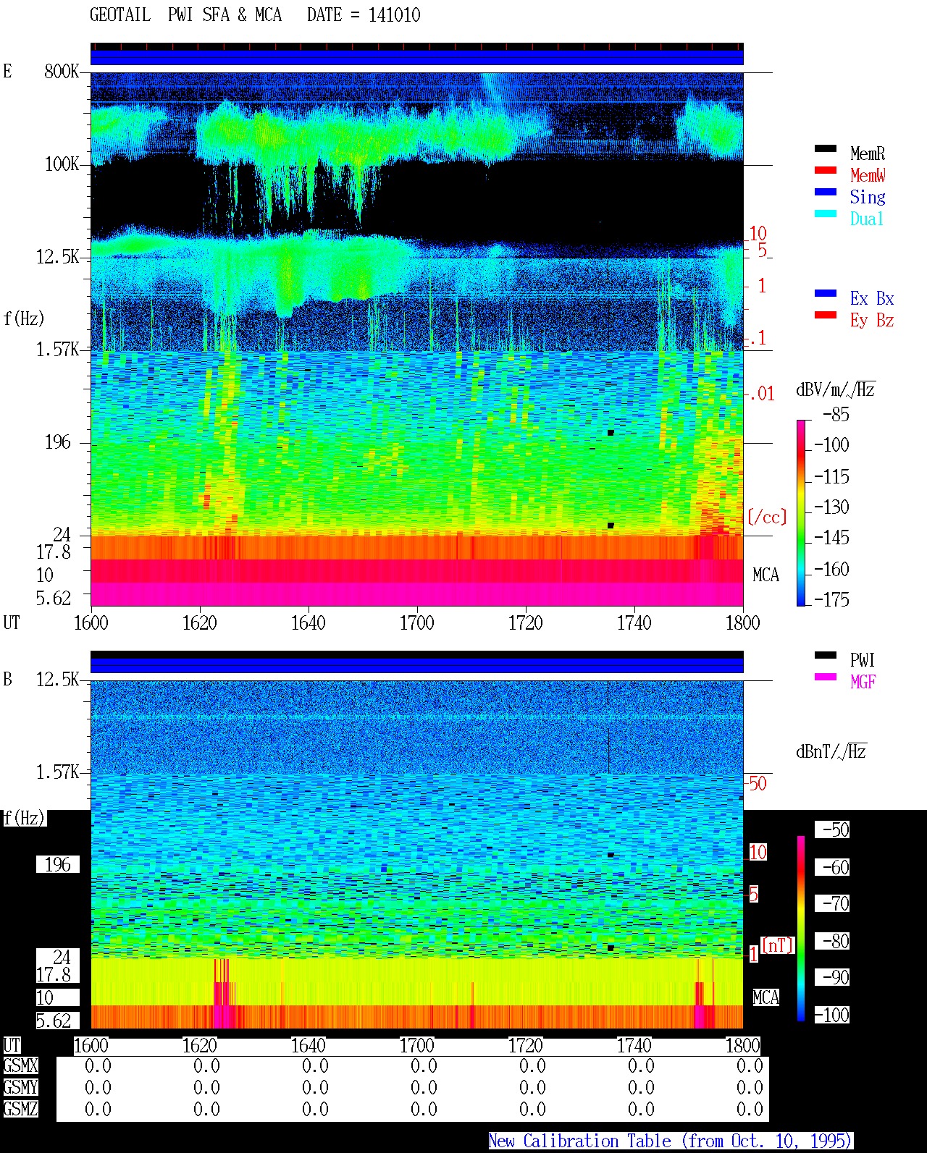
Task: Click the Sing legend label
Action: 868,197
